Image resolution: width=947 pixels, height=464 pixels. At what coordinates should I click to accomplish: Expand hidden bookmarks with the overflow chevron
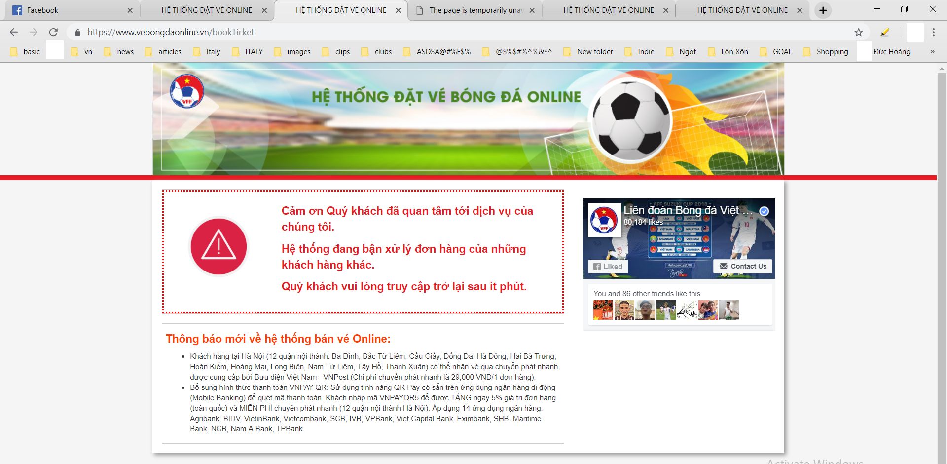(932, 51)
